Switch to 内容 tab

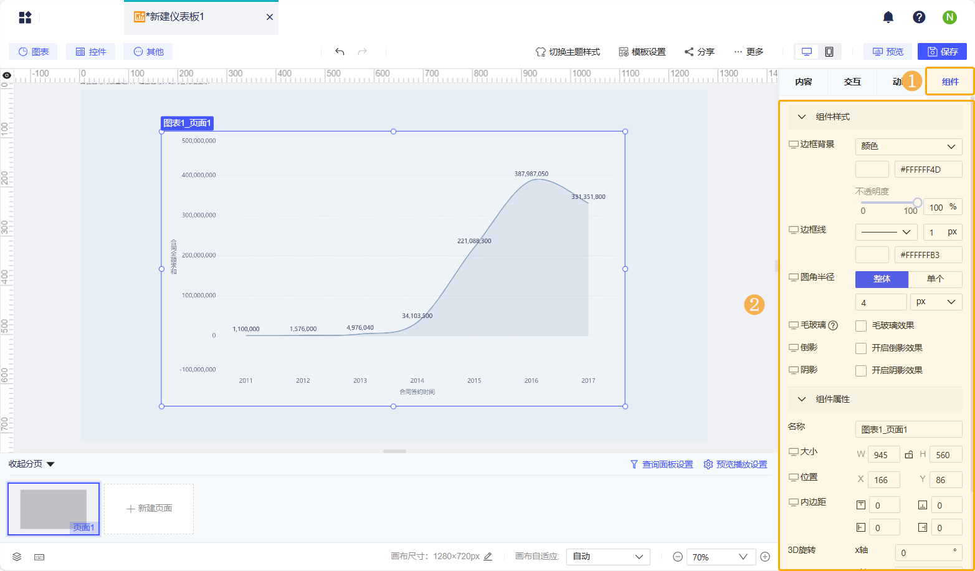coord(804,82)
